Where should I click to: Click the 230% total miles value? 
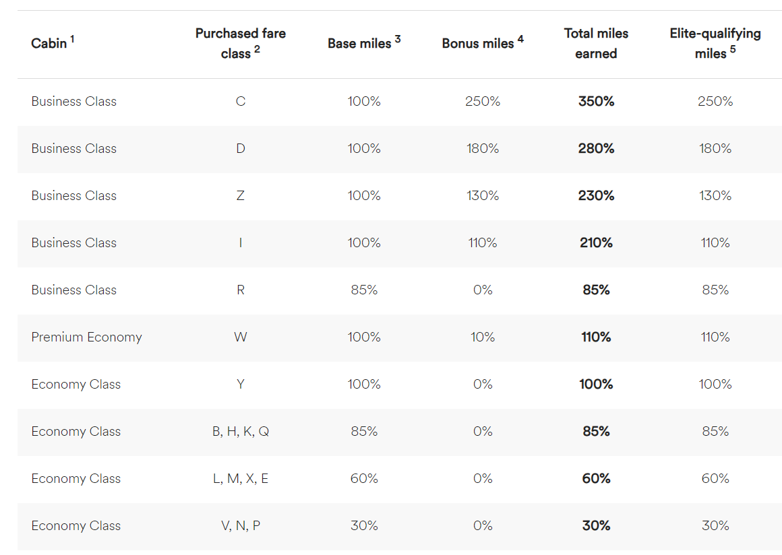click(596, 196)
